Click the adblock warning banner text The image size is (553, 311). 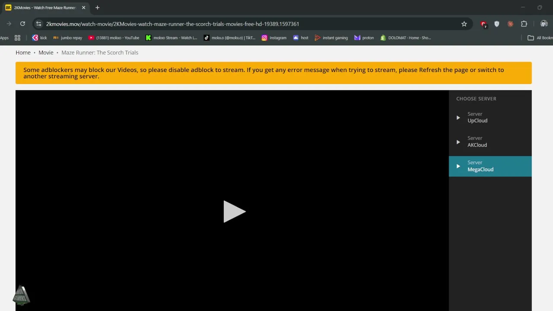click(x=264, y=73)
